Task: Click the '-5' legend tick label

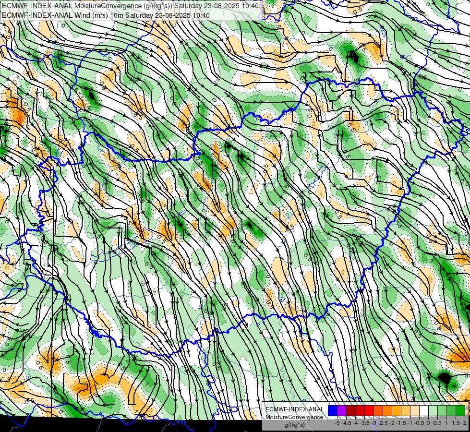Action: 337,423
